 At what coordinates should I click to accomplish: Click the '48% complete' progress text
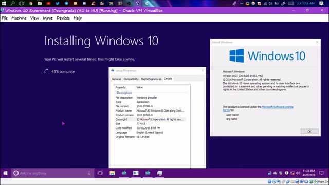(x=63, y=71)
